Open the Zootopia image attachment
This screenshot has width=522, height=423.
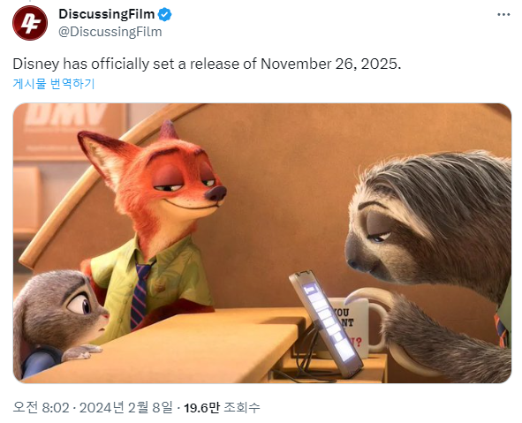pyautogui.click(x=262, y=243)
